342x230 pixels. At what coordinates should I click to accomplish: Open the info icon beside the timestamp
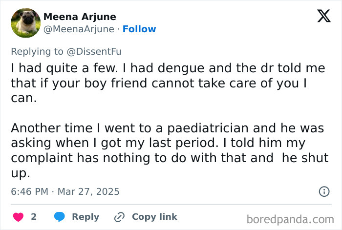tap(323, 191)
